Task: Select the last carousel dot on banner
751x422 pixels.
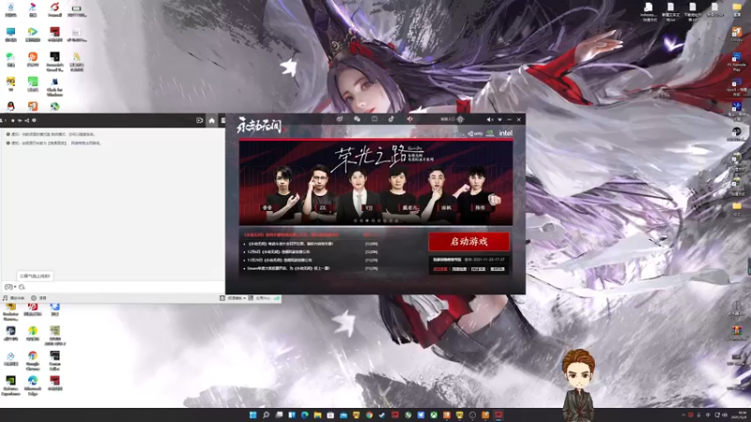Action: (396, 220)
